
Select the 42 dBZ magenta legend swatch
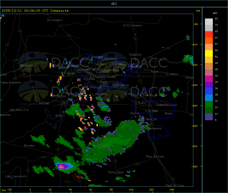point(209,79)
